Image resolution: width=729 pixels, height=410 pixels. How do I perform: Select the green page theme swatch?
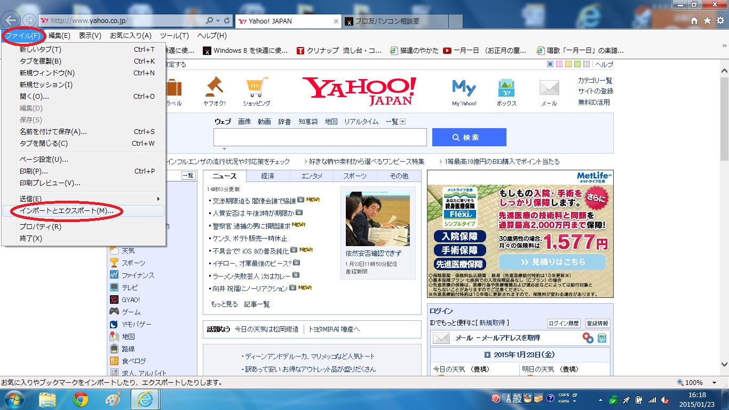(x=577, y=65)
